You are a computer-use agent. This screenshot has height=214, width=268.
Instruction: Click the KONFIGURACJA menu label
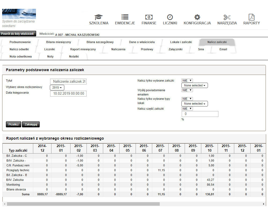tap(197, 23)
